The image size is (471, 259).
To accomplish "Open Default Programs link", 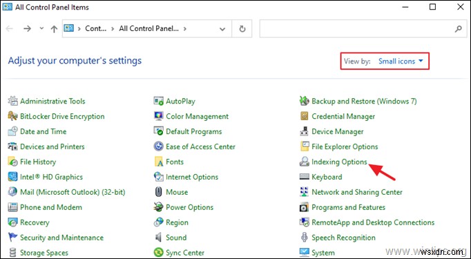I will [x=194, y=132].
